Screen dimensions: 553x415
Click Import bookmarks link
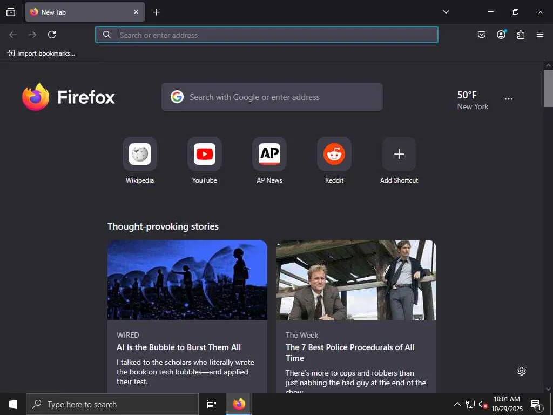coord(41,53)
